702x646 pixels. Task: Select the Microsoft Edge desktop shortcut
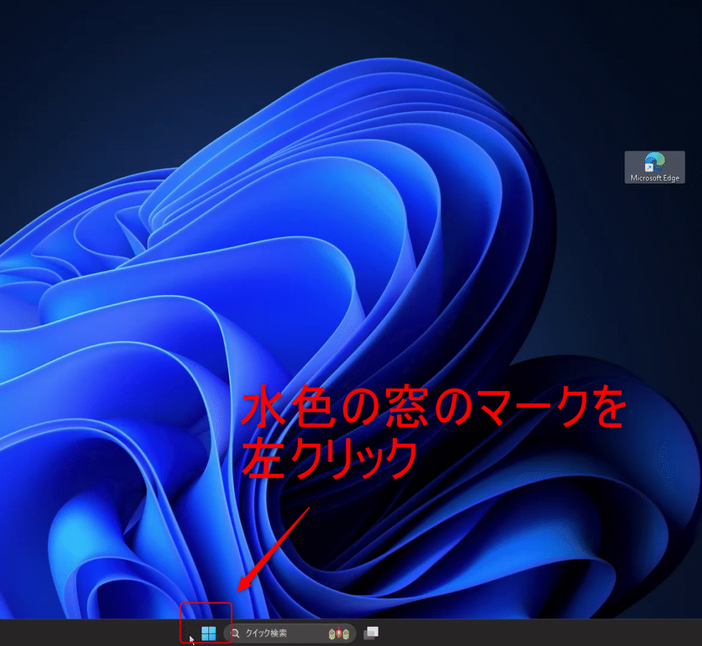(x=655, y=167)
